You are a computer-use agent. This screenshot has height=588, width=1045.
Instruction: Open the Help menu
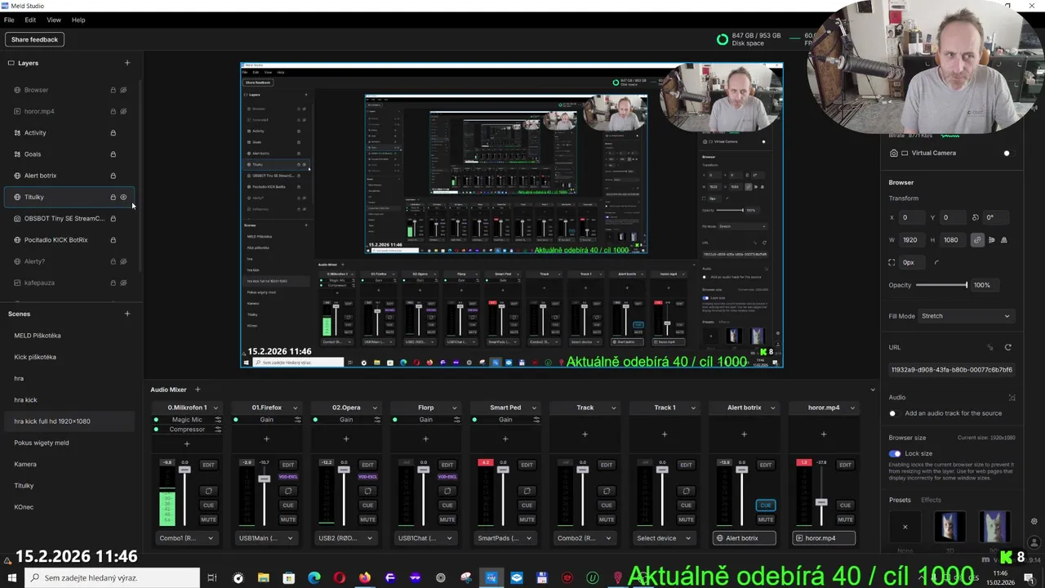tap(78, 20)
